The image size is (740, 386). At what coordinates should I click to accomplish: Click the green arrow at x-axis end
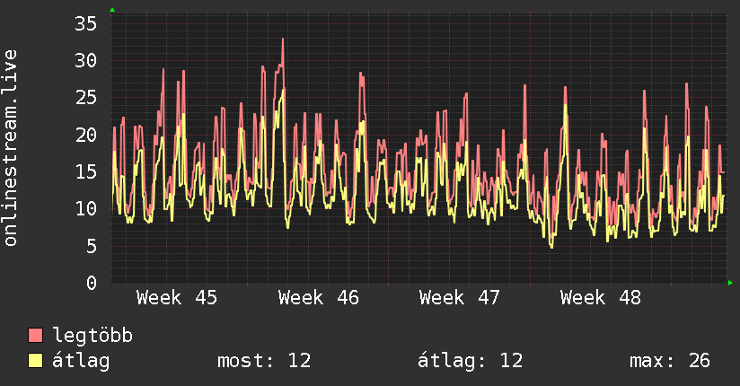[x=730, y=283]
